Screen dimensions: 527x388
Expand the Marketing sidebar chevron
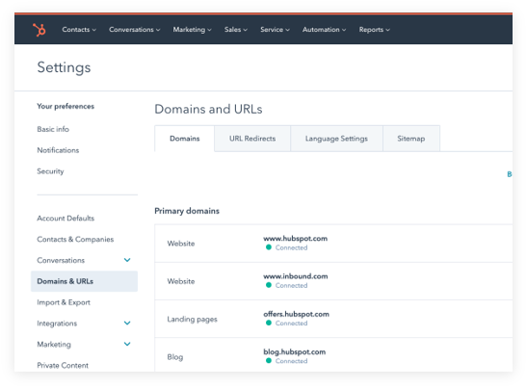127,344
